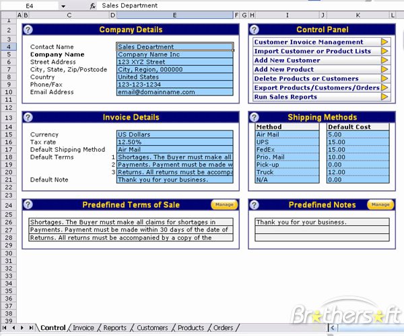Click arrow next to Export Products/Customers/Orders
This screenshot has height=336, width=404.
384,87
